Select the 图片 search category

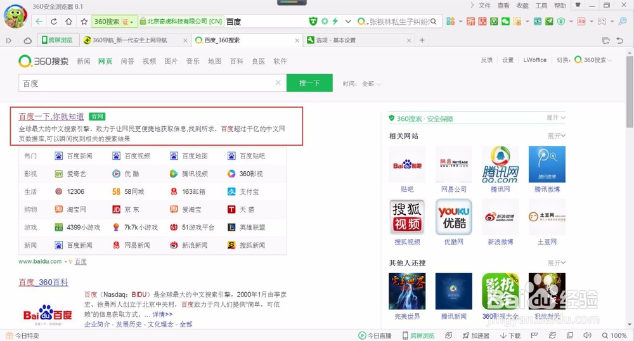tap(171, 61)
